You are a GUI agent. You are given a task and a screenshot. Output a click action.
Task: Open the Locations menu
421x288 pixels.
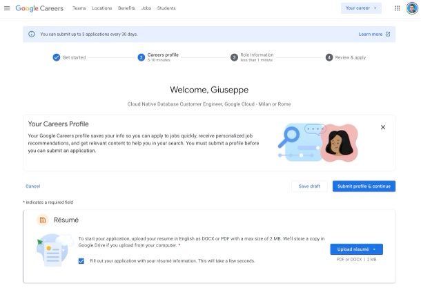(x=101, y=8)
